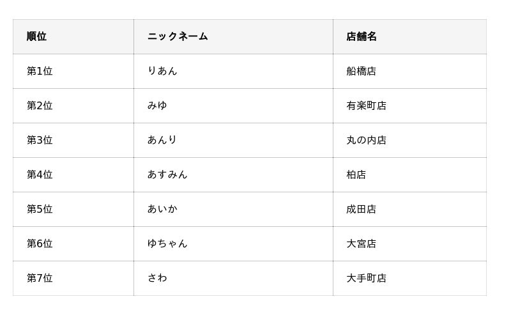Screen dimensions: 511x315
Task: Click the 第2位 rank cell
Action: [40, 106]
